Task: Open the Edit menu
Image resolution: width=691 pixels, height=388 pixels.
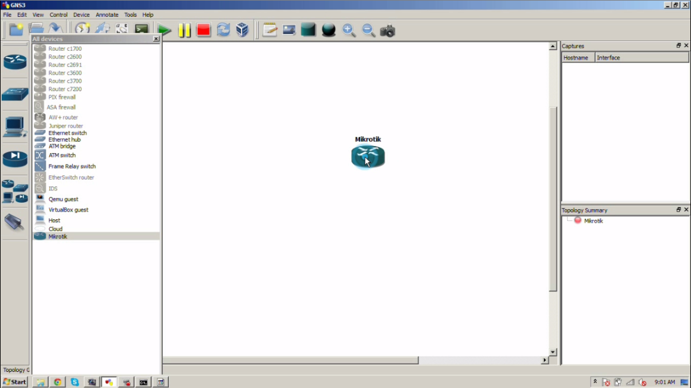Action: tap(21, 14)
